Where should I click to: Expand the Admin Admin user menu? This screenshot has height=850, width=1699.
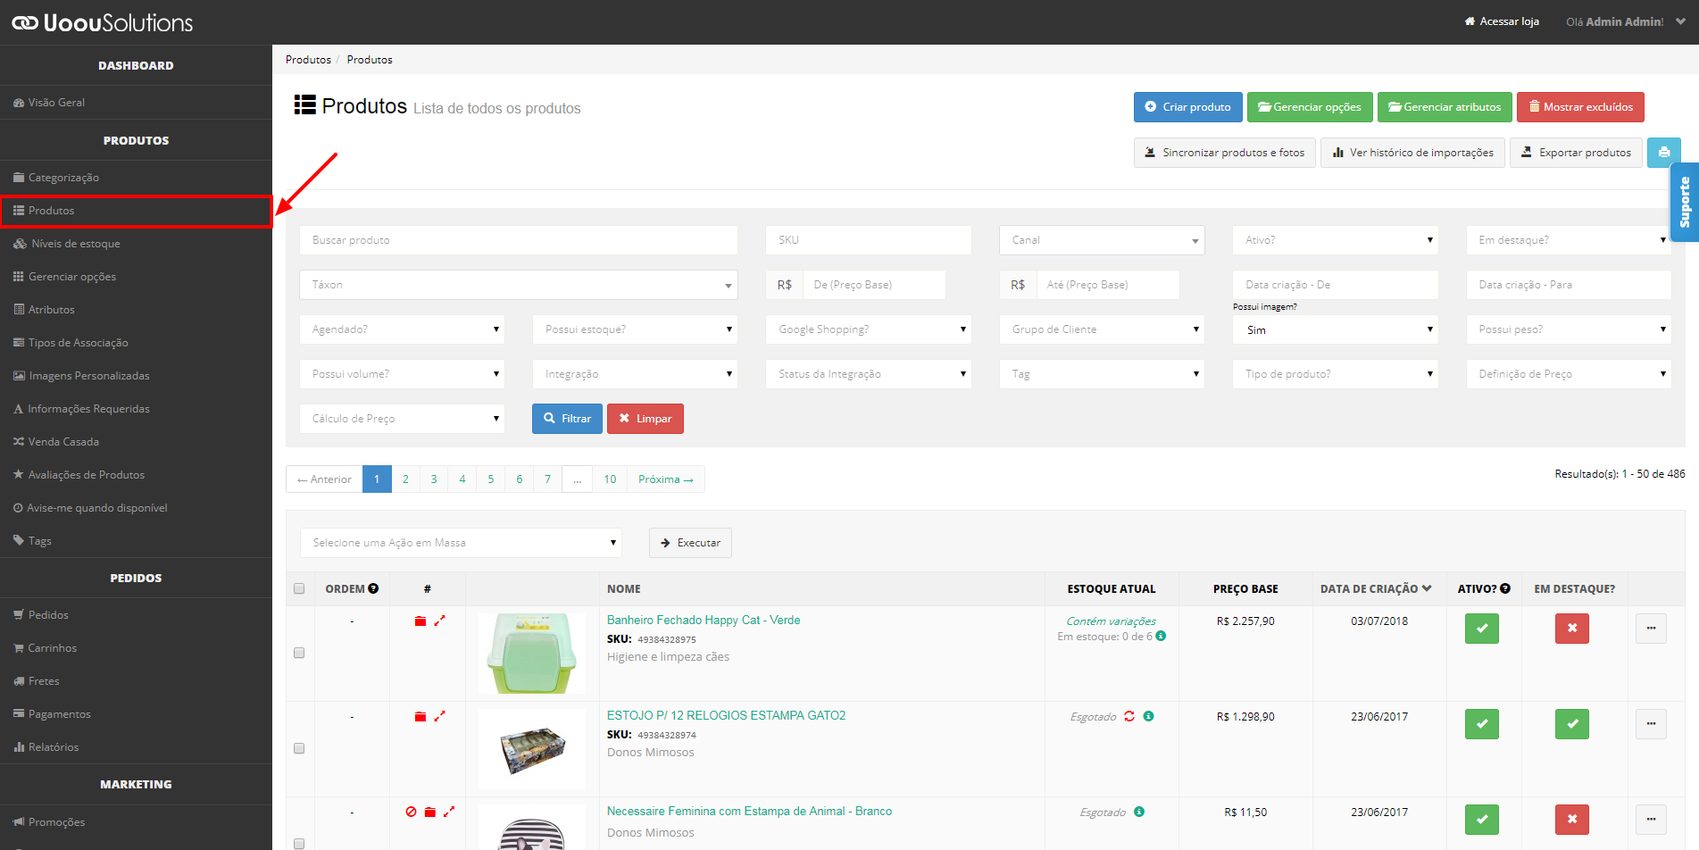pos(1626,21)
